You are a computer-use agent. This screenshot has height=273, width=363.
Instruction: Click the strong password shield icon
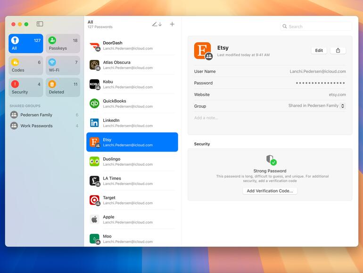[271, 160]
